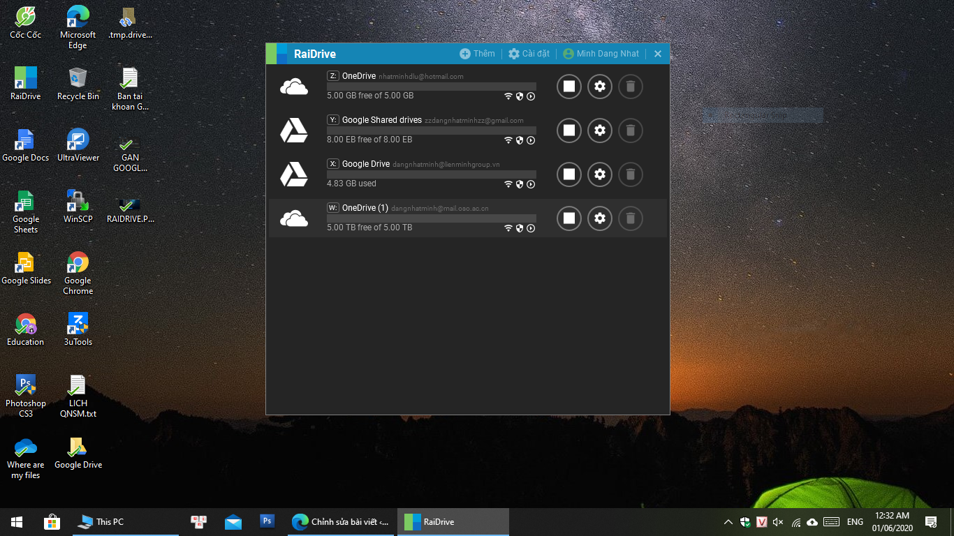Screen dimensions: 954x536
Task: Click the X: Google Drive logo icon
Action: (x=294, y=174)
